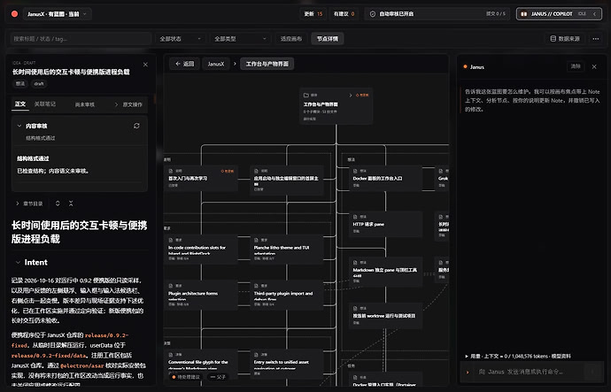
Task: Click the refresh icon in 内容审核
Action: tap(136, 126)
